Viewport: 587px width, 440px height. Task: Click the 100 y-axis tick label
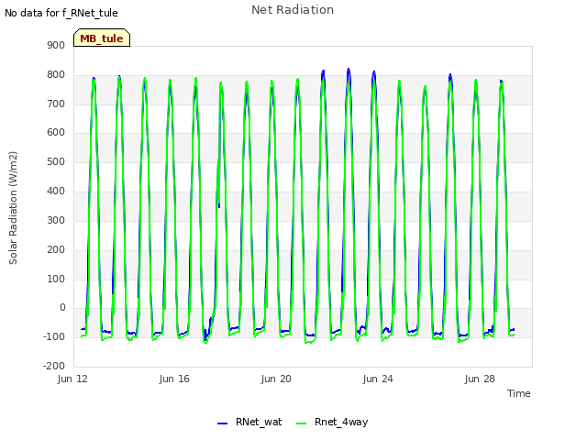click(x=56, y=279)
